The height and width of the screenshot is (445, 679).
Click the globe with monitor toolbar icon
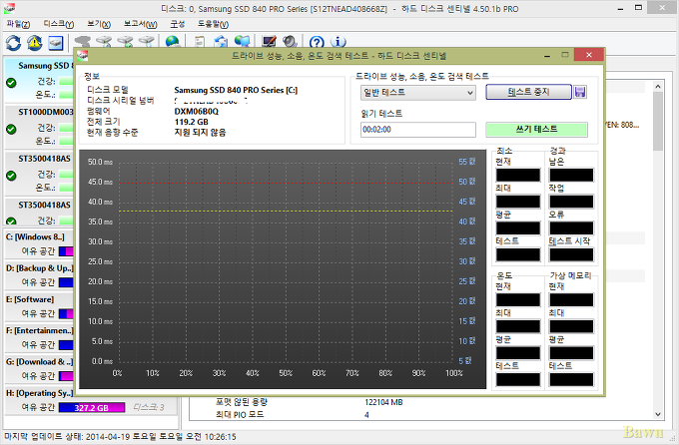[x=242, y=42]
